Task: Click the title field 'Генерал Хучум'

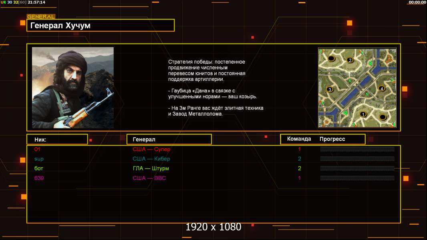Action: (x=101, y=25)
